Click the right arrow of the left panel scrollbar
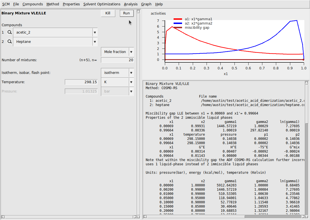The height and width of the screenshot is (220, 310). click(135, 217)
